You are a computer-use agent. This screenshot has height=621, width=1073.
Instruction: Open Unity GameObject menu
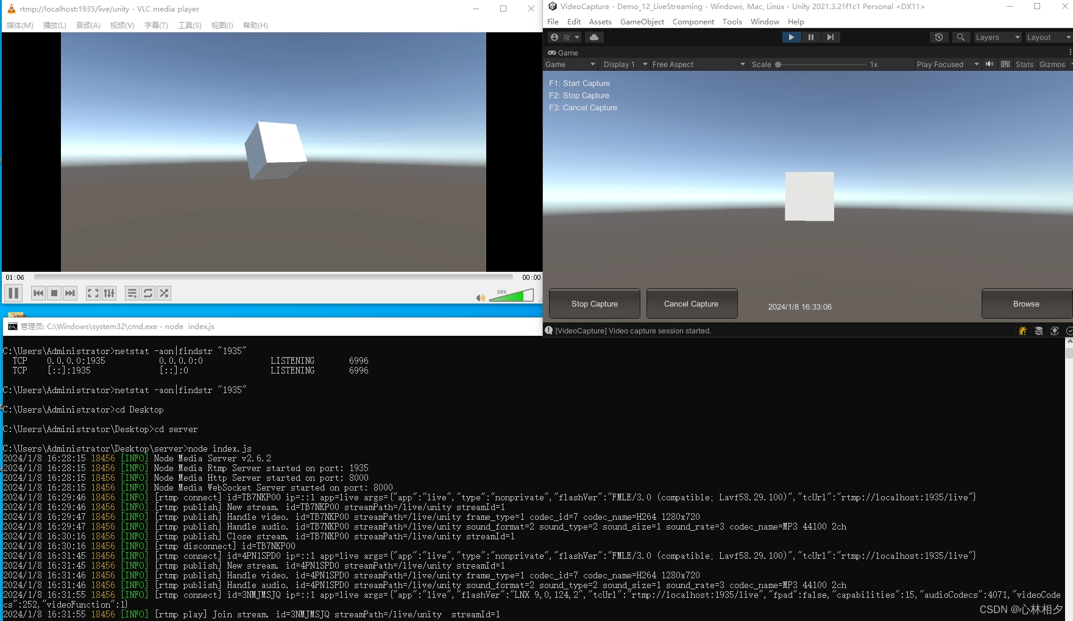[x=642, y=22]
